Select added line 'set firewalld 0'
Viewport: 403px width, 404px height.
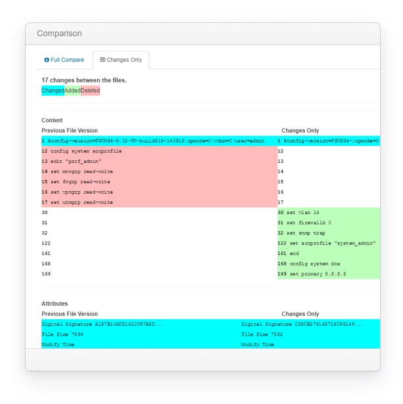click(329, 223)
